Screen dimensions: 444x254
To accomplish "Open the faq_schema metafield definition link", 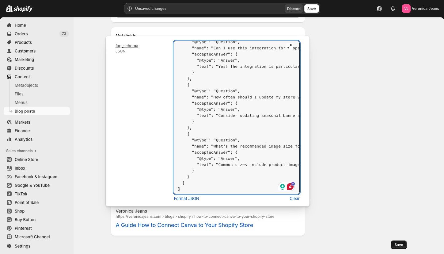I will coord(127,46).
